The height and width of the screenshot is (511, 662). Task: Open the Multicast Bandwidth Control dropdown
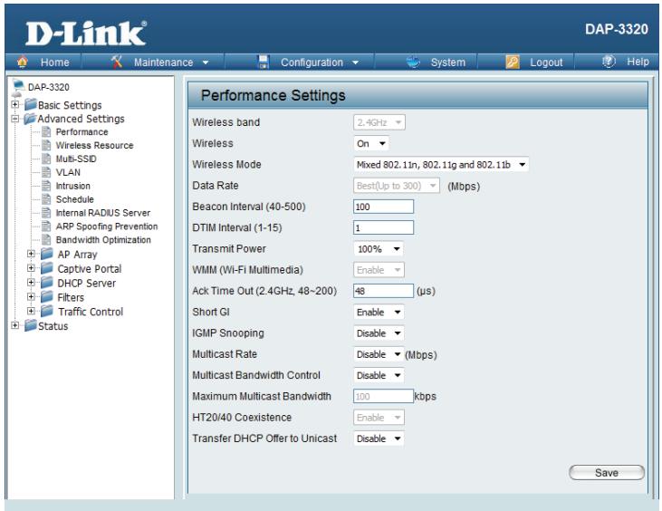coord(379,375)
